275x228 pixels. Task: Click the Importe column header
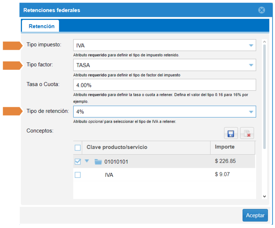[225, 147]
